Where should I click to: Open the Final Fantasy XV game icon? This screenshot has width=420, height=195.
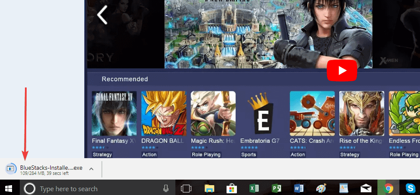114,114
